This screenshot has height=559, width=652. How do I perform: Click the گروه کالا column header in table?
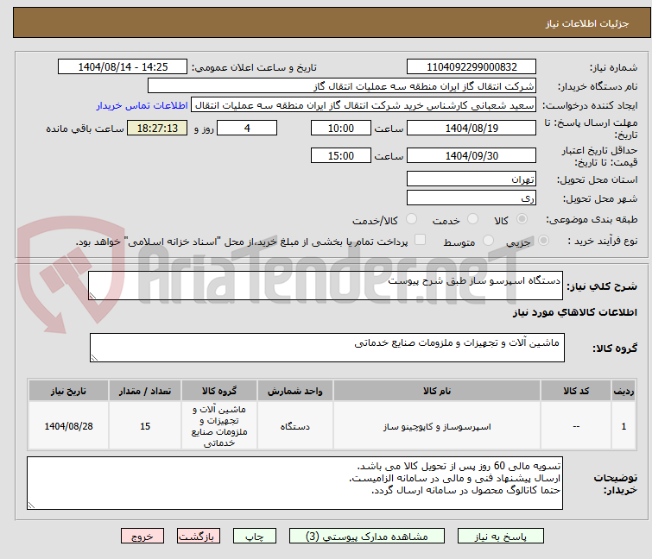(x=219, y=391)
